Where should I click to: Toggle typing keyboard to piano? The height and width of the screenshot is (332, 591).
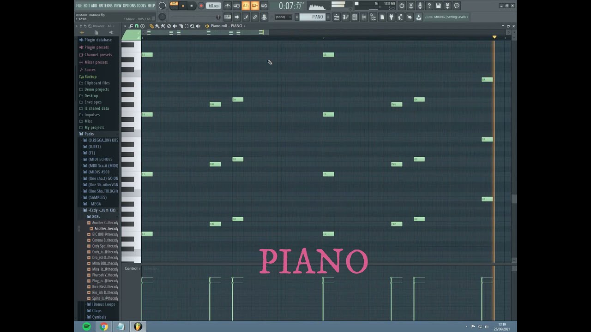[x=228, y=17]
